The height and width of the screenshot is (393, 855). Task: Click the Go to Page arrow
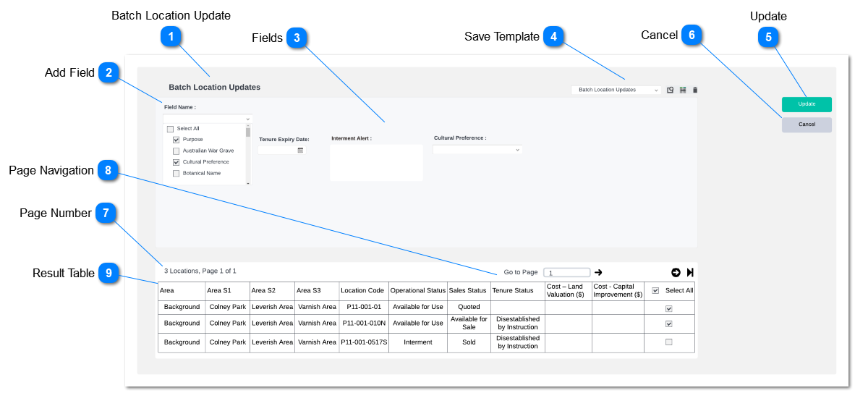(598, 272)
